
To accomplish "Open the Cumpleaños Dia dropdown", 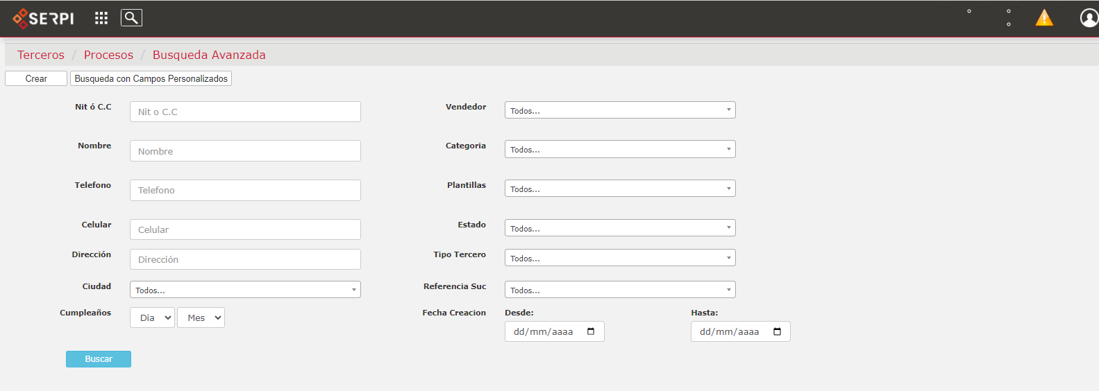I will click(x=152, y=318).
